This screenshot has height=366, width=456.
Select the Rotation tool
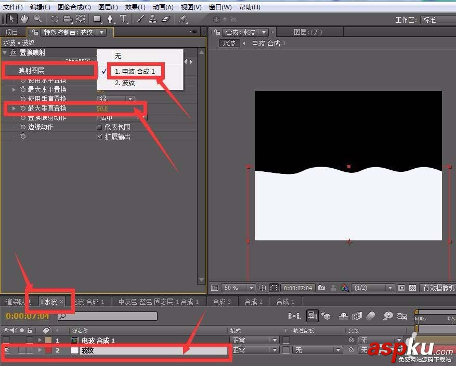55,19
